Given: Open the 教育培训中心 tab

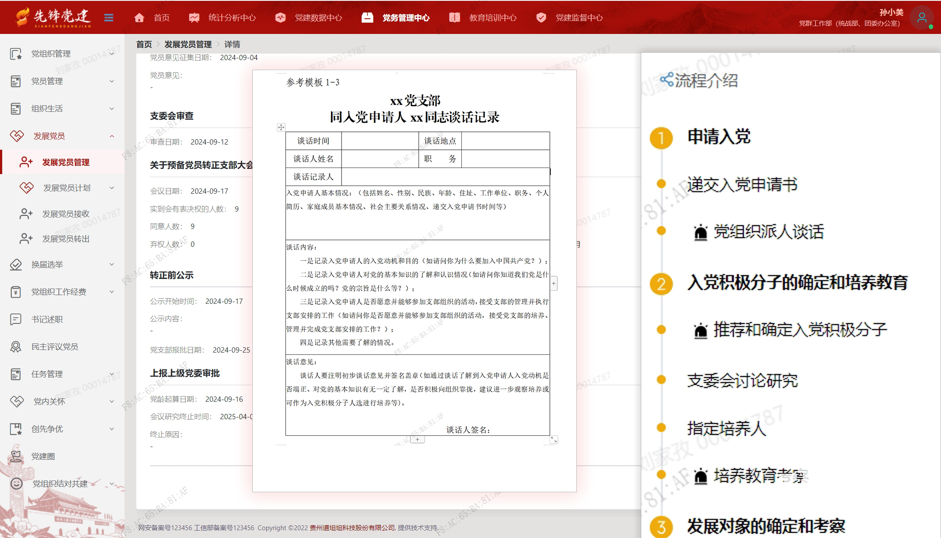Looking at the screenshot, I should (493, 18).
